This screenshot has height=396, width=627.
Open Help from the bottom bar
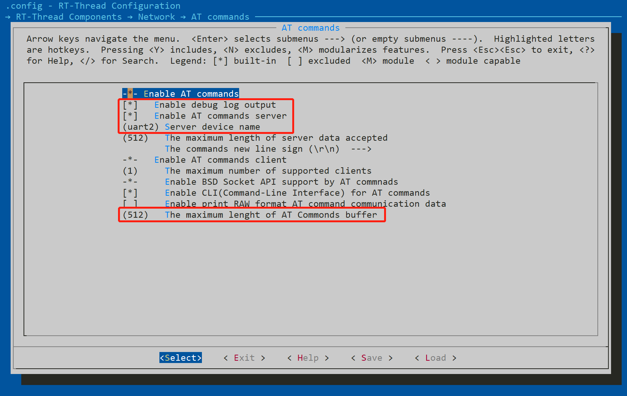coord(308,358)
